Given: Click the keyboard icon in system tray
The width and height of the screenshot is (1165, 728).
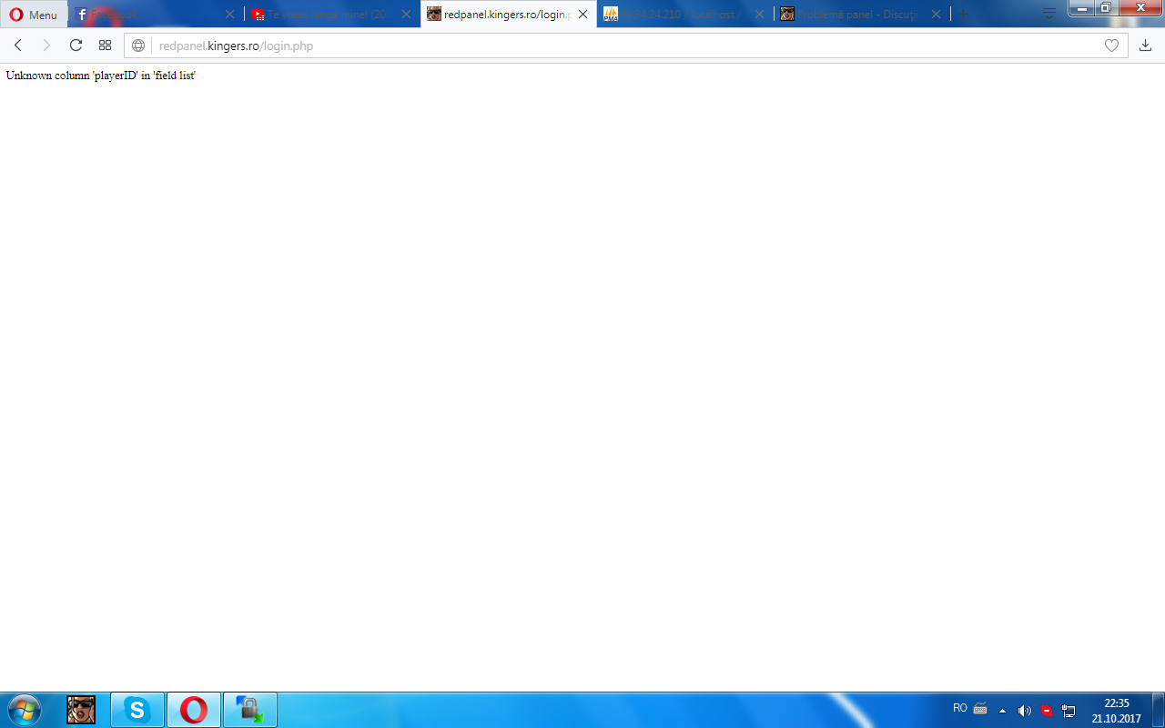Looking at the screenshot, I should click(x=980, y=709).
